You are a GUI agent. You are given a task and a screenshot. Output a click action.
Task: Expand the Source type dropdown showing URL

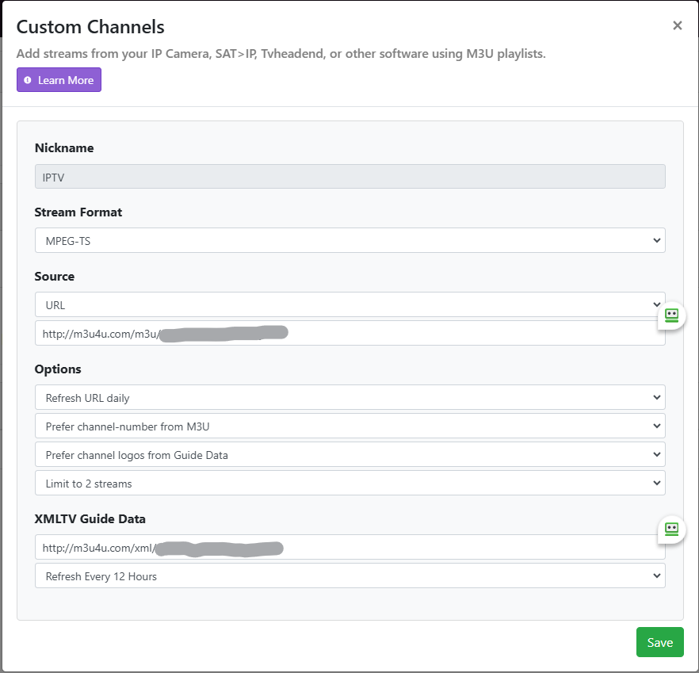tap(349, 304)
